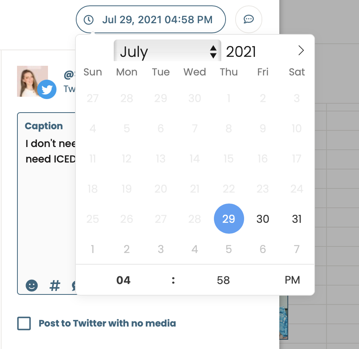Screen dimensions: 359x349
Task: Advance to August with the right chevron
Action: coord(301,51)
